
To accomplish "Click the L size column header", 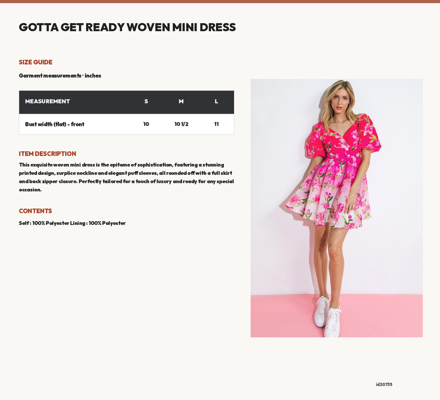I will pyautogui.click(x=216, y=101).
